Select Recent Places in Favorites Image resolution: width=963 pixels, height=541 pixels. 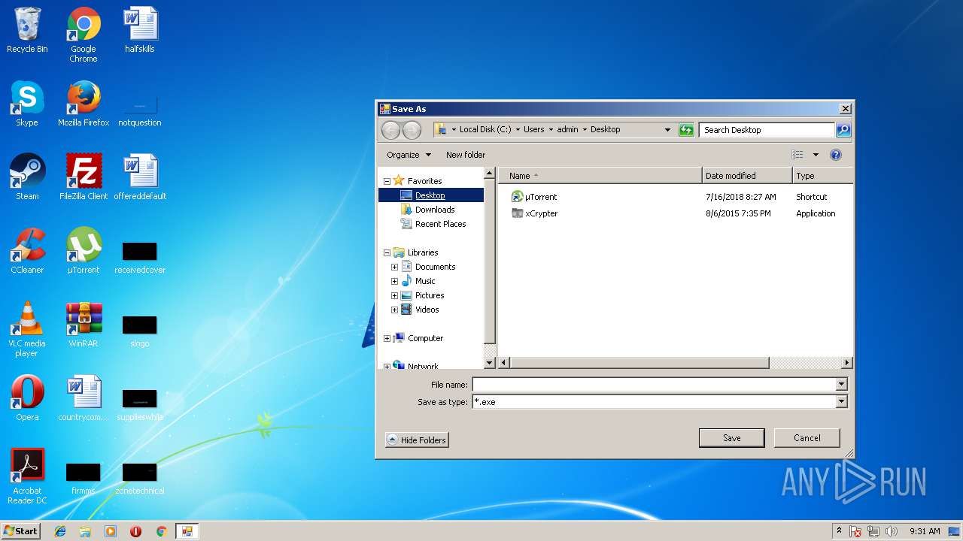[440, 224]
